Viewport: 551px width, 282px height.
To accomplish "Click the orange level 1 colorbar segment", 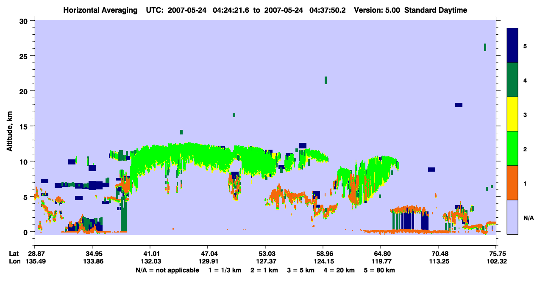I will [512, 183].
